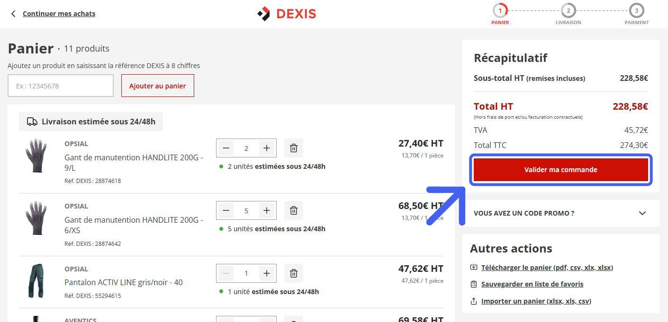Click the Ajouter au panier button

pos(158,86)
